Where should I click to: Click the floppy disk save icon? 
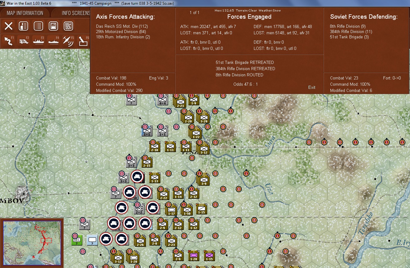[x=53, y=26]
